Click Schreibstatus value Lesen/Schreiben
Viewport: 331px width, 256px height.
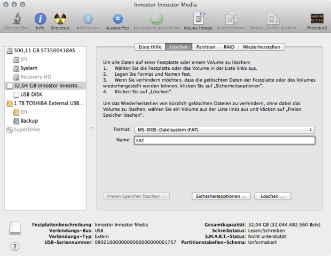(266, 230)
